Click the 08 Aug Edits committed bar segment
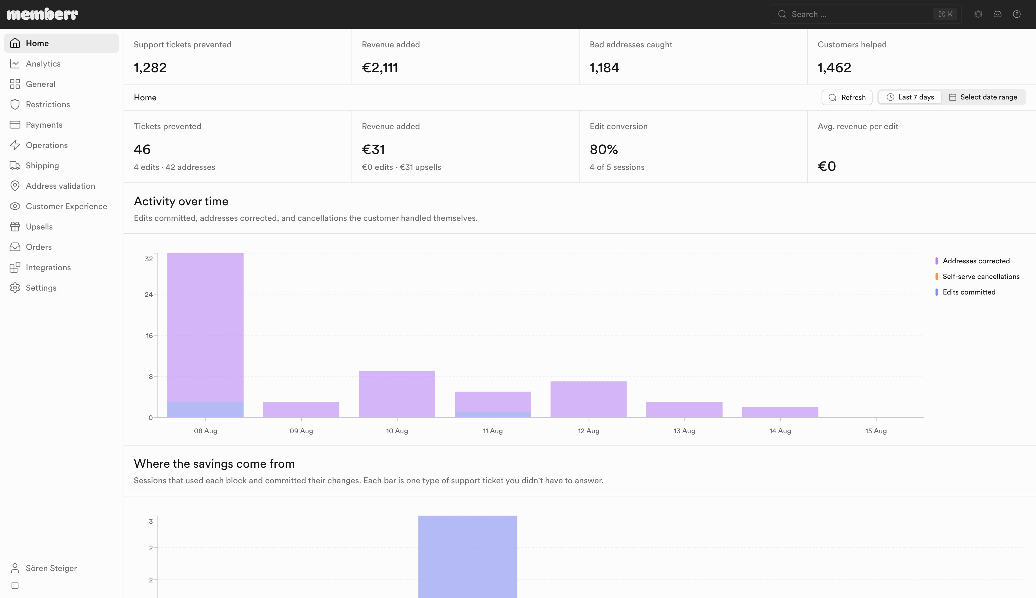 coord(205,410)
